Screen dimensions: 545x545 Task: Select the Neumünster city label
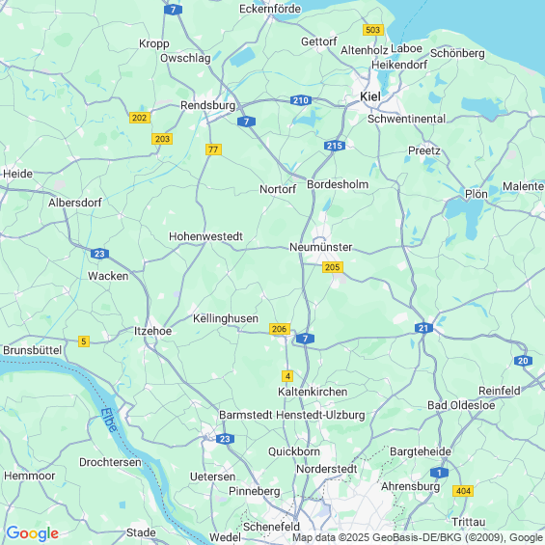(x=321, y=247)
